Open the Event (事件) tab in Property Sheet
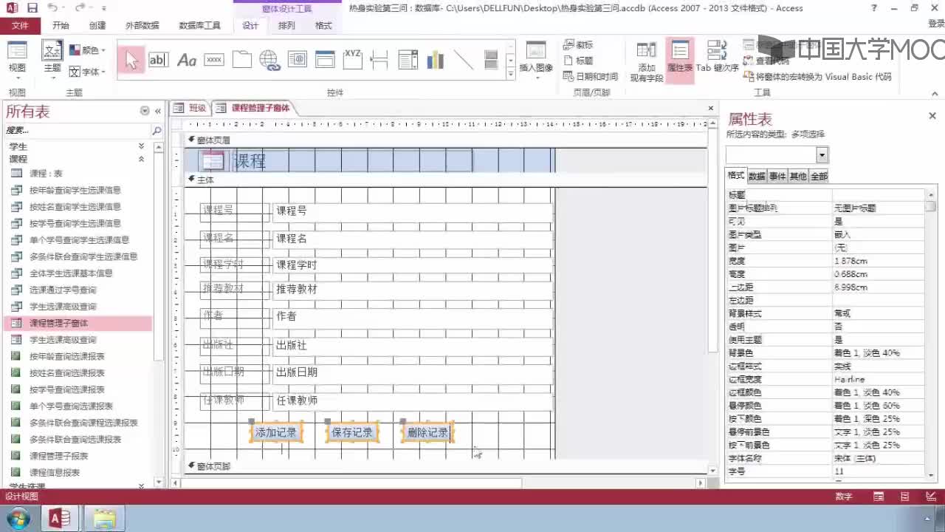 pos(777,176)
